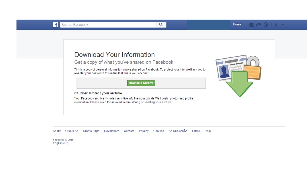Go to Home in the top bar
This screenshot has width=307, height=173.
click(x=237, y=25)
